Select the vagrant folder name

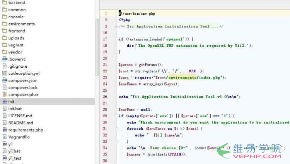[16, 45]
